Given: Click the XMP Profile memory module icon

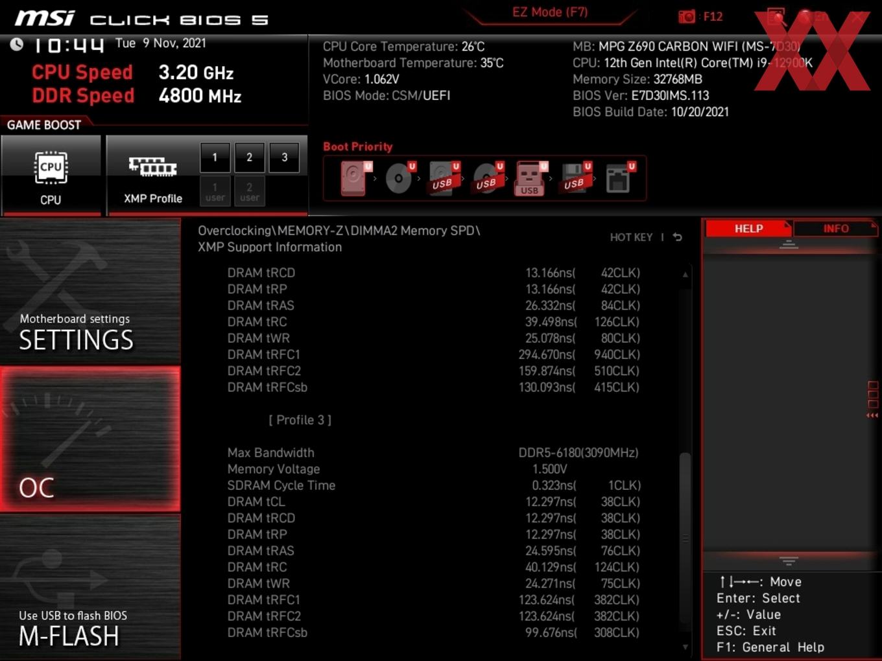Looking at the screenshot, I should pos(152,167).
